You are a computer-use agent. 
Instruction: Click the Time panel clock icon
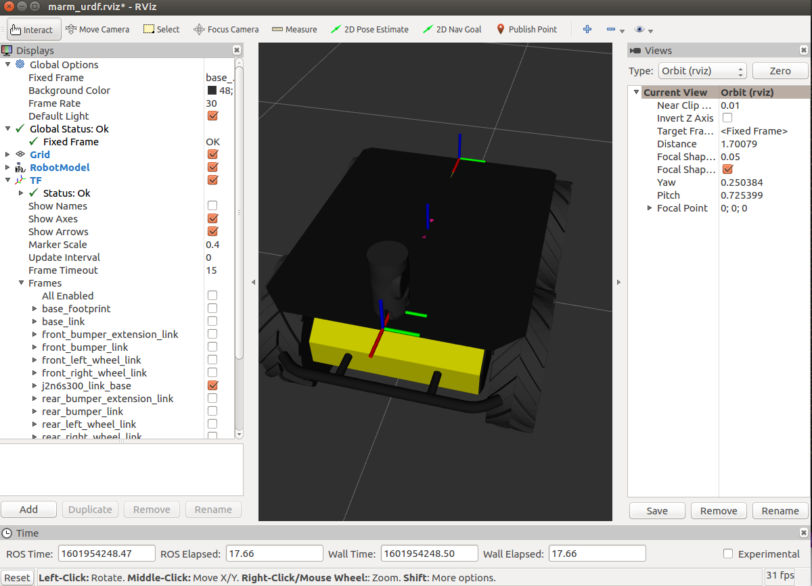[7, 533]
